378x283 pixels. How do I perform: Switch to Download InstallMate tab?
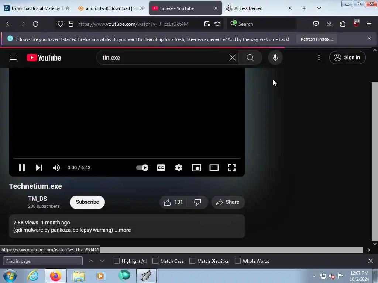(x=36, y=8)
